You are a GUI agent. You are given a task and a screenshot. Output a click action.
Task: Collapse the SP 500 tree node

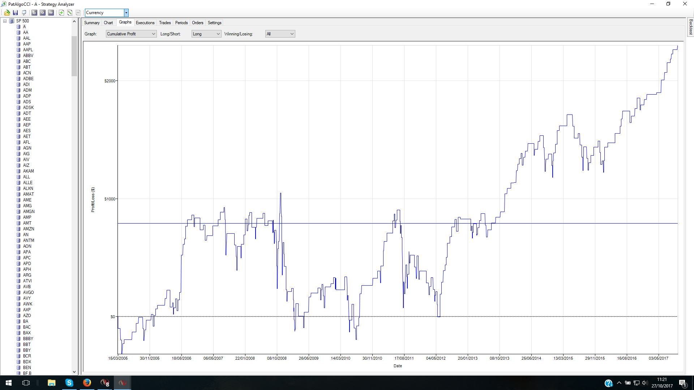tap(5, 21)
